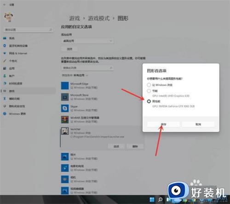Select the 视频编辑器 row name
230x204 pixels.
click(77, 189)
